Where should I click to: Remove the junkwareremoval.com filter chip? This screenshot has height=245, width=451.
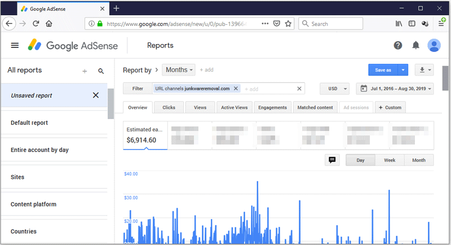[236, 89]
